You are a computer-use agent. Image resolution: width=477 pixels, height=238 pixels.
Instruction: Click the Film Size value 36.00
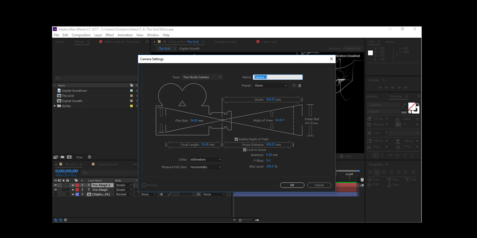(194, 121)
